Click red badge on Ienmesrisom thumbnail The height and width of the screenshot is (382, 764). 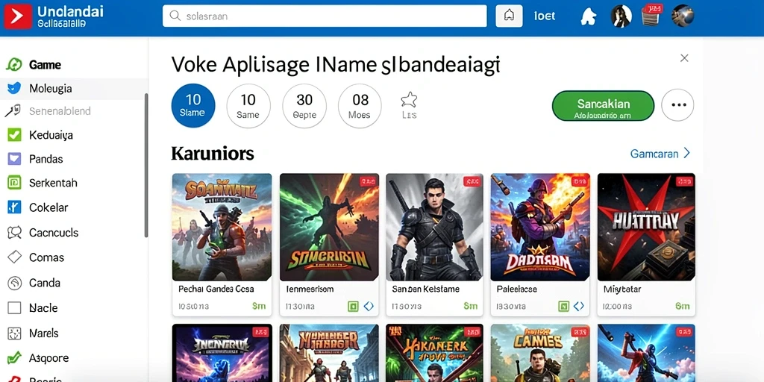(367, 181)
